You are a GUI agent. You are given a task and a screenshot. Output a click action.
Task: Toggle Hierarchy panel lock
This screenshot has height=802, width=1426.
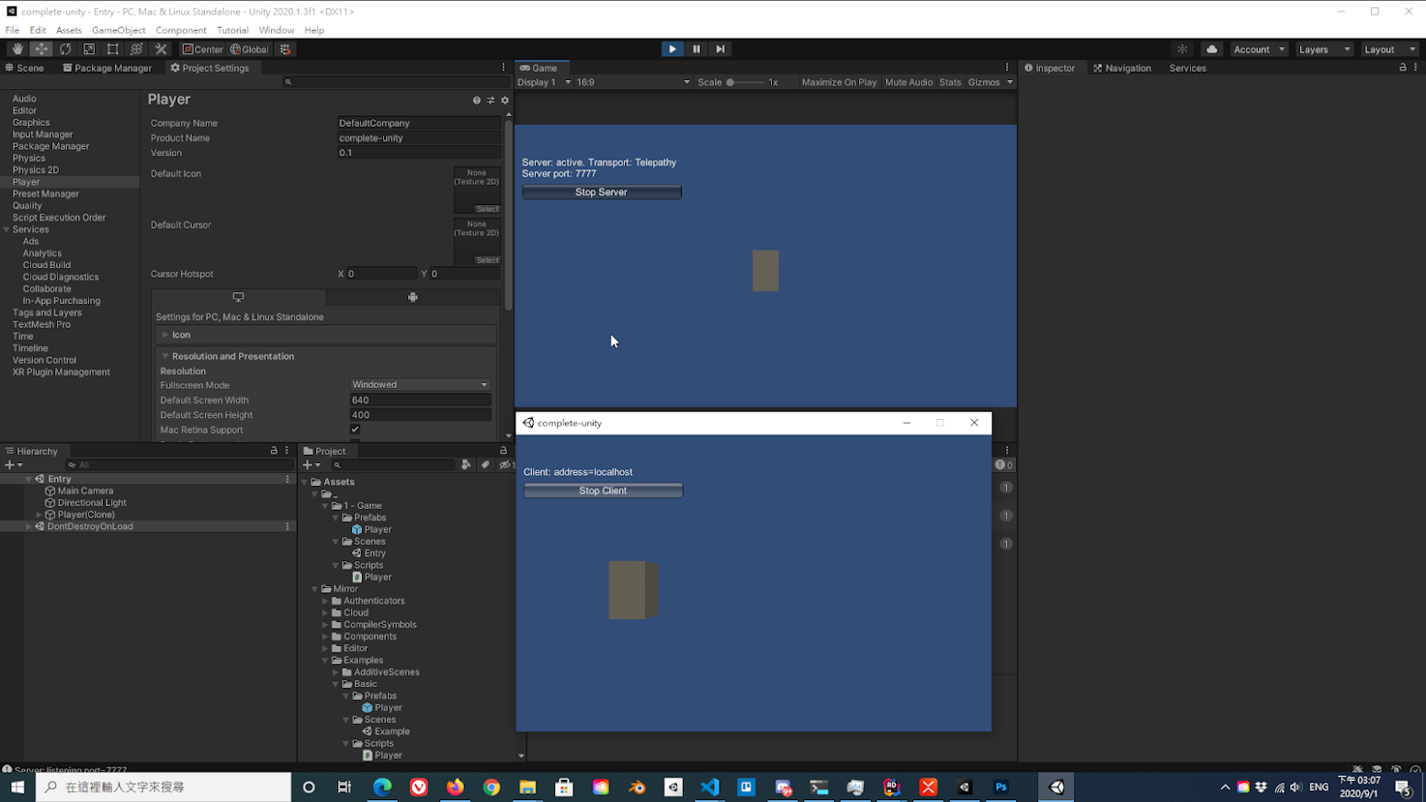(x=274, y=451)
